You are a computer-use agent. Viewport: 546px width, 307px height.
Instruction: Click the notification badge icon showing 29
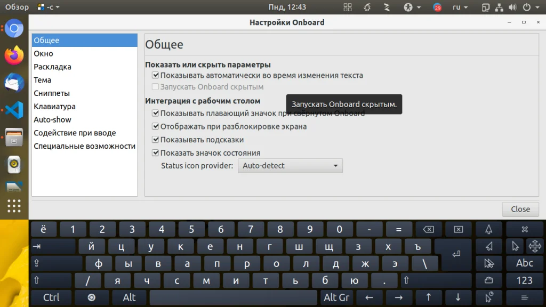tap(437, 7)
